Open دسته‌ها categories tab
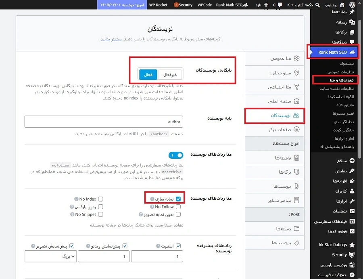Screen dimensions: 363x279 pyautogui.click(x=274, y=229)
